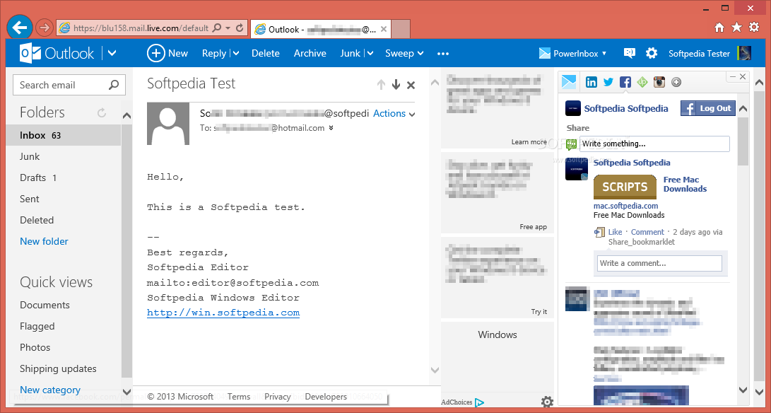Open Outlook settings gear
Viewport: 771px width, 413px height.
click(652, 53)
